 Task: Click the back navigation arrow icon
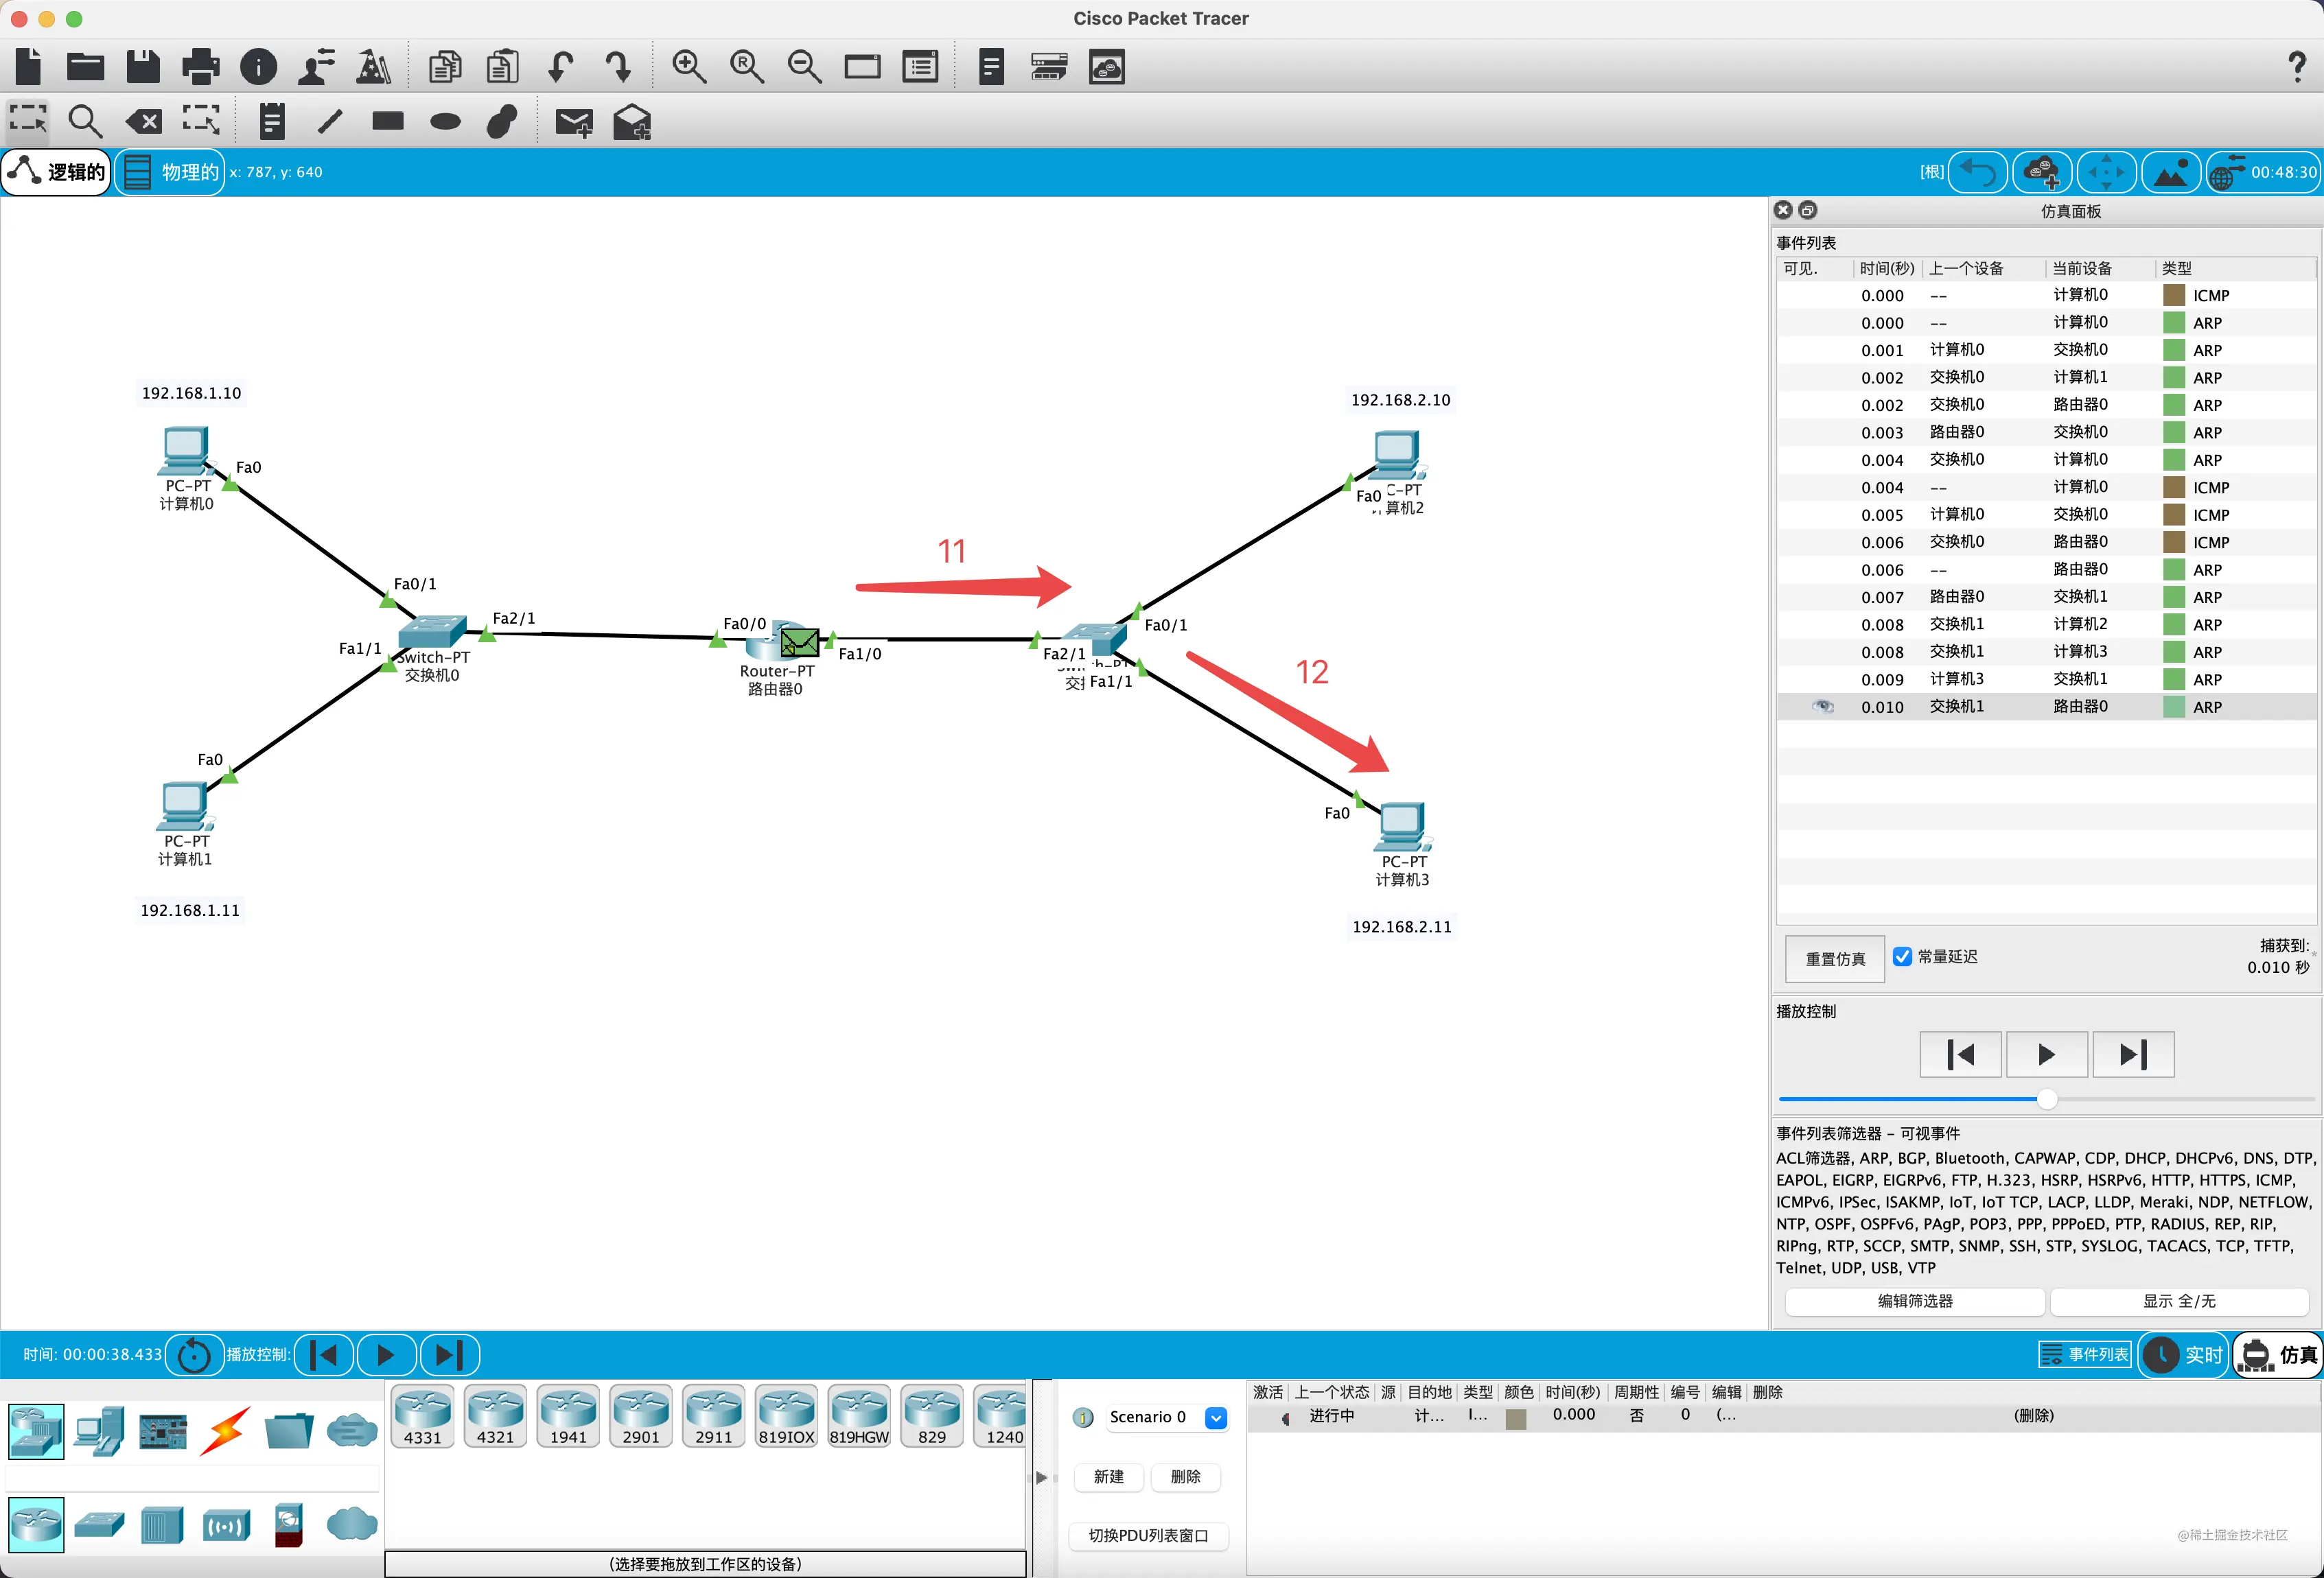point(1978,172)
